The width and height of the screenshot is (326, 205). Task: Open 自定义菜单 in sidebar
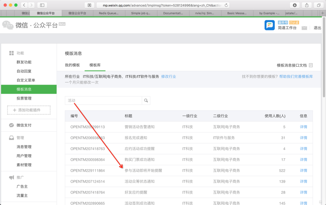26,80
